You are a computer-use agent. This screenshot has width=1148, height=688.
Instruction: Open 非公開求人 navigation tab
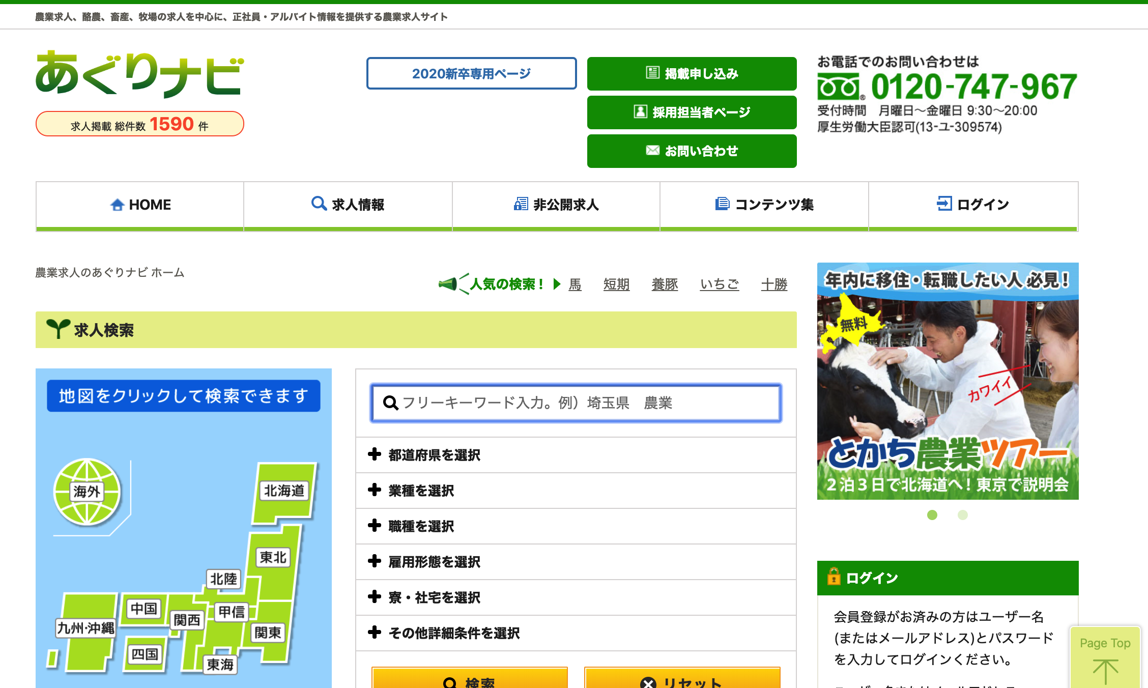(x=556, y=205)
